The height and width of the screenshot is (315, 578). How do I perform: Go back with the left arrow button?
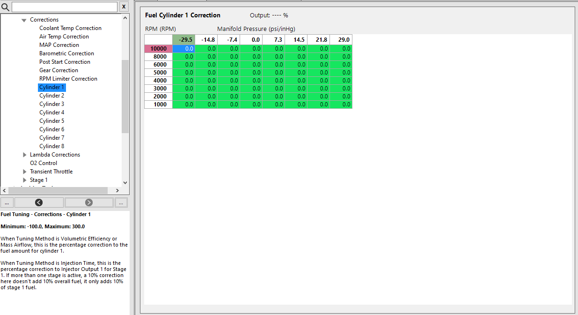[x=39, y=202]
